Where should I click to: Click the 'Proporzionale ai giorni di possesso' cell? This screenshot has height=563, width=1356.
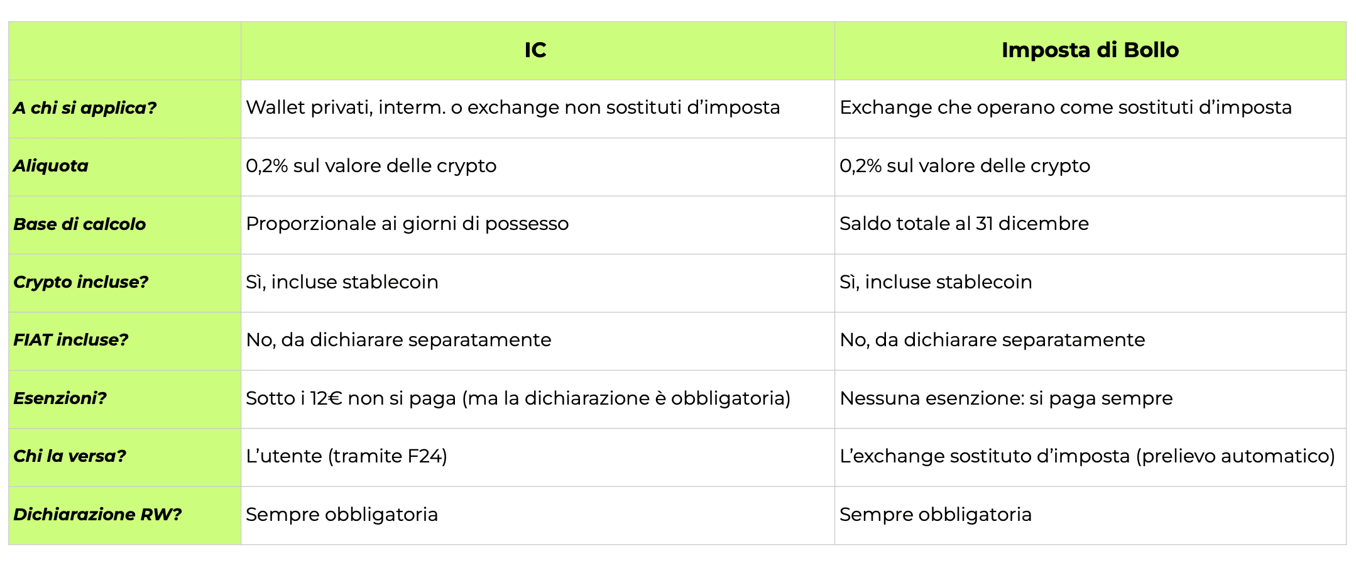click(x=407, y=224)
